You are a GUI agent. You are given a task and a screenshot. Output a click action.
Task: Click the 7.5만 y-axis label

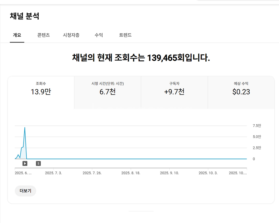pos(257,126)
